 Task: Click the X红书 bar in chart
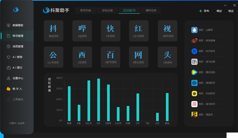point(89,101)
